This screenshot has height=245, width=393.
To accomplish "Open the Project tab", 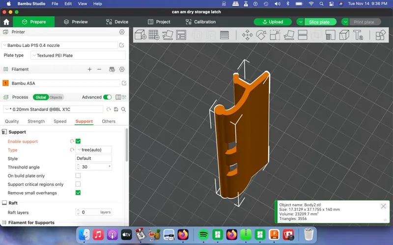I will 159,22.
